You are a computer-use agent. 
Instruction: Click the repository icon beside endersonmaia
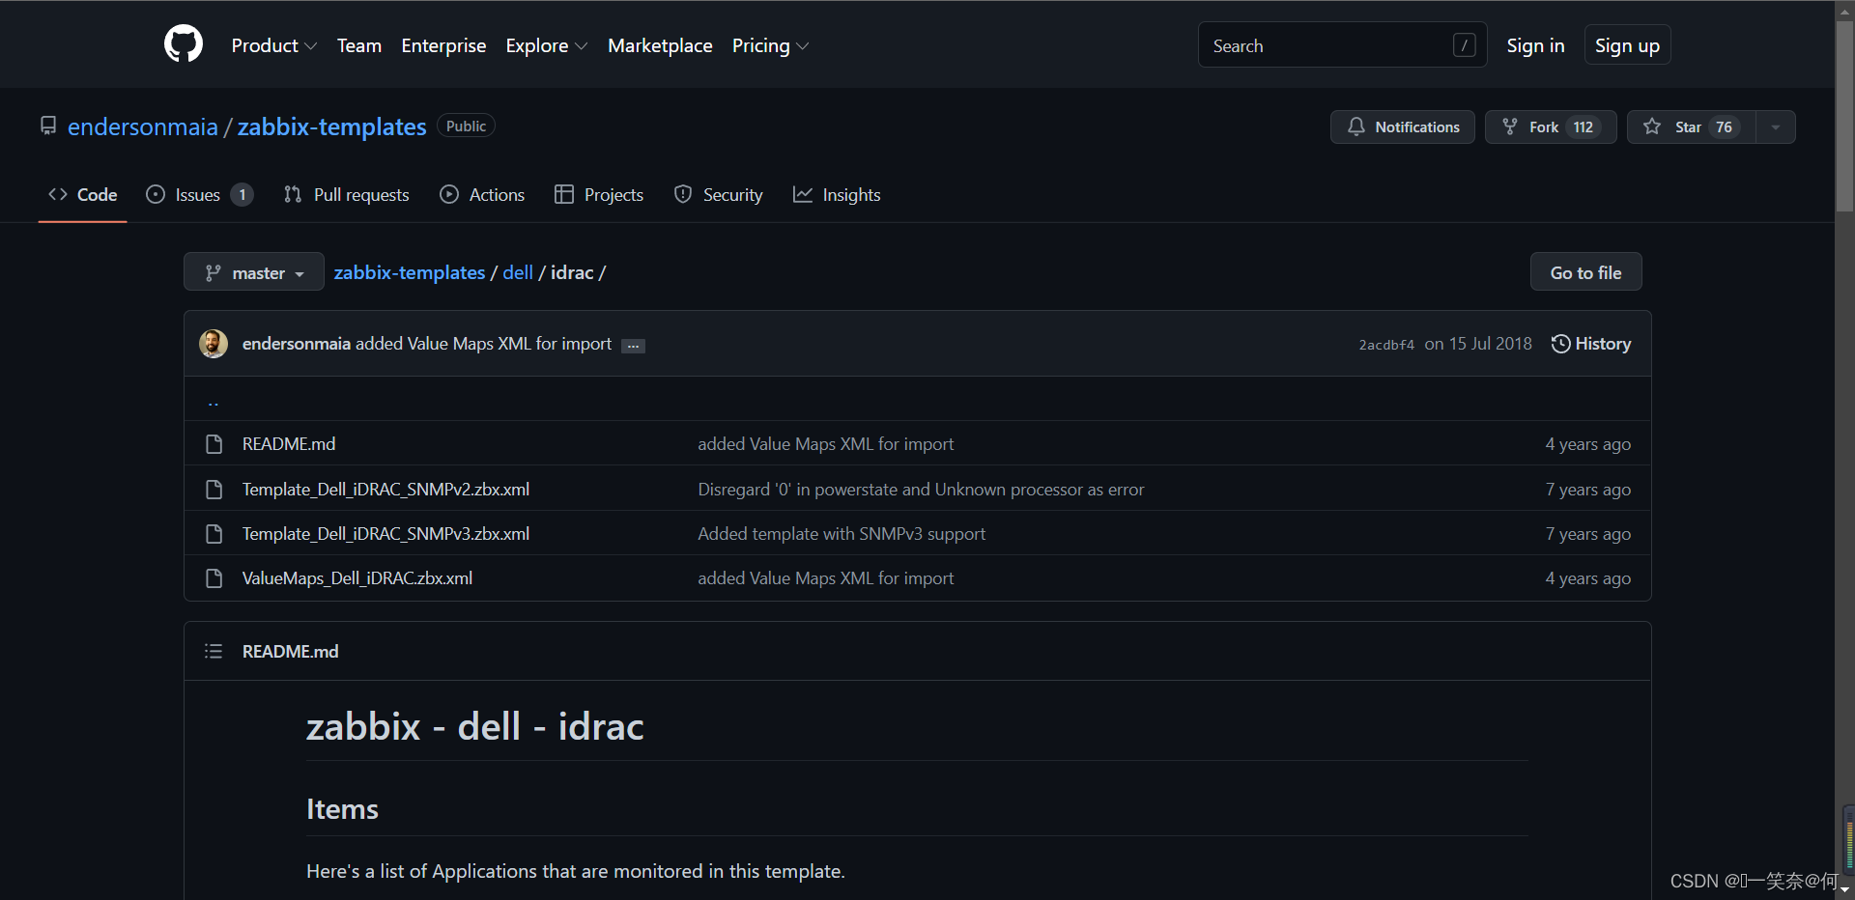[x=48, y=126]
